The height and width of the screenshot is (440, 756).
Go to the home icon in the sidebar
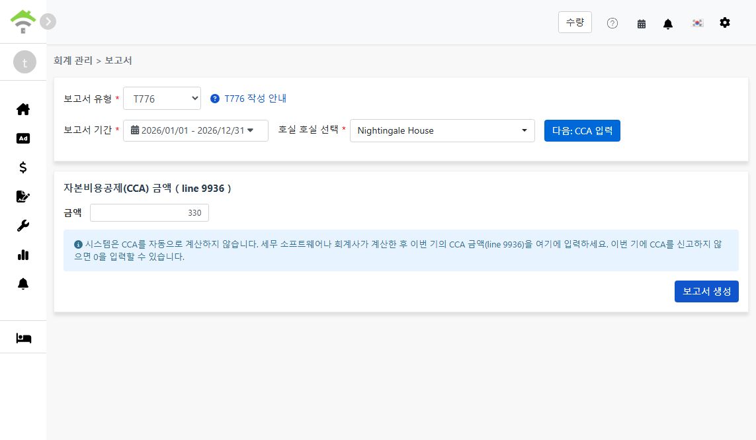(x=23, y=110)
